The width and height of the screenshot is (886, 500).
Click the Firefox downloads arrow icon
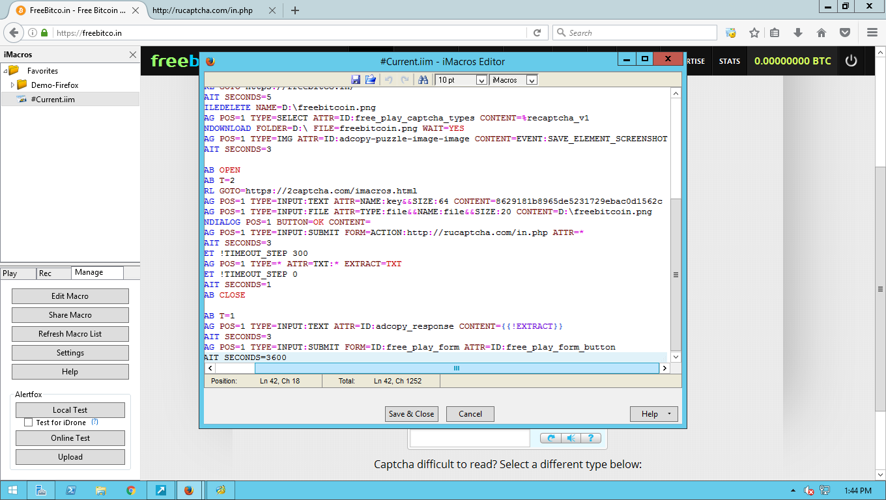(x=797, y=33)
